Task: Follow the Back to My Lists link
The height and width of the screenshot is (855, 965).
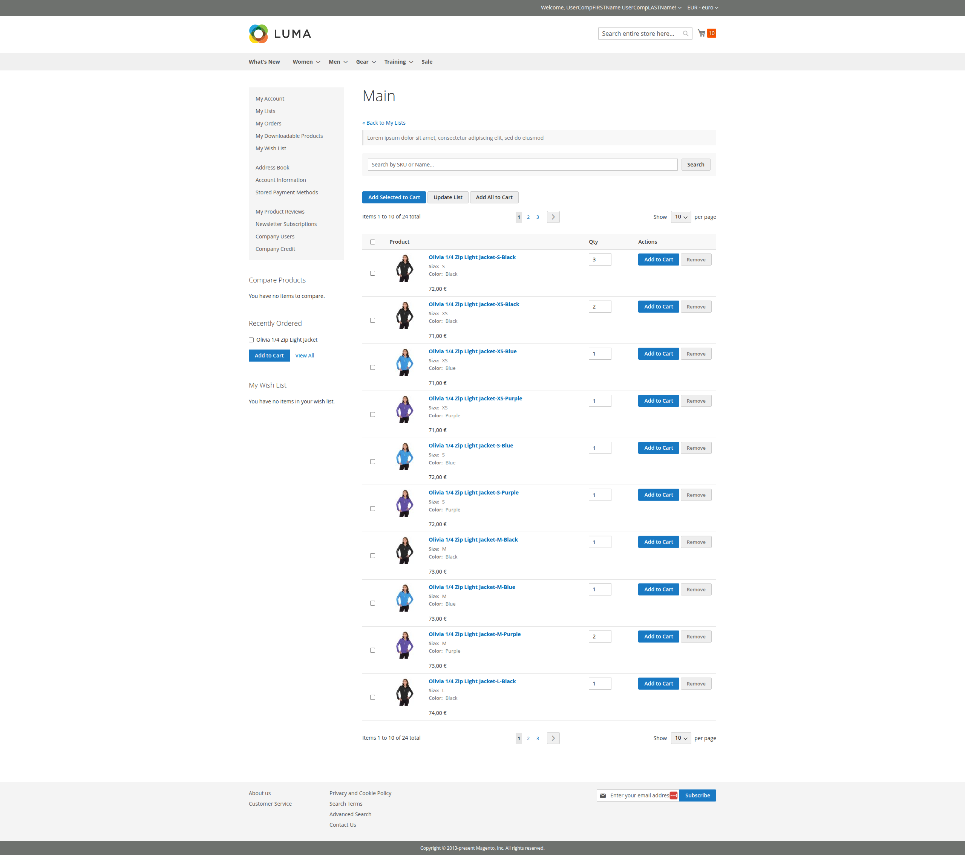Action: [384, 122]
